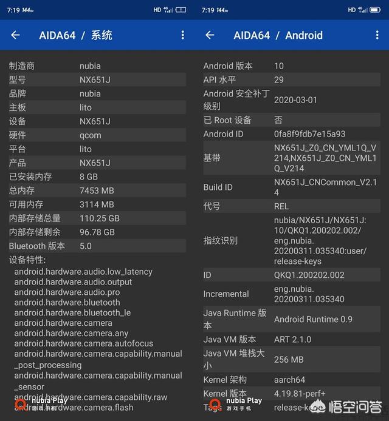Screen dimensions: 389x421
Task: Select the ID value QKQ1.200202.002
Action: 309,275
